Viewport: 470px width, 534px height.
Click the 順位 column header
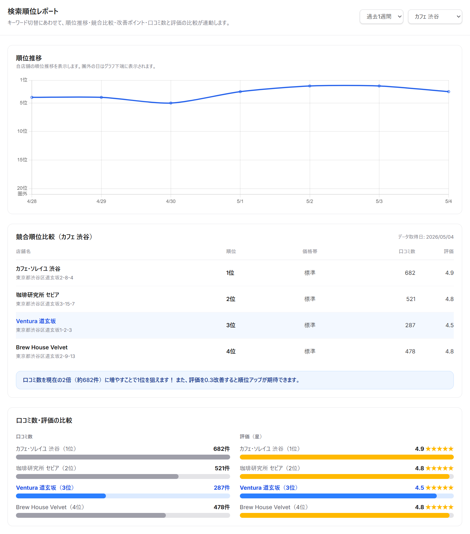231,251
